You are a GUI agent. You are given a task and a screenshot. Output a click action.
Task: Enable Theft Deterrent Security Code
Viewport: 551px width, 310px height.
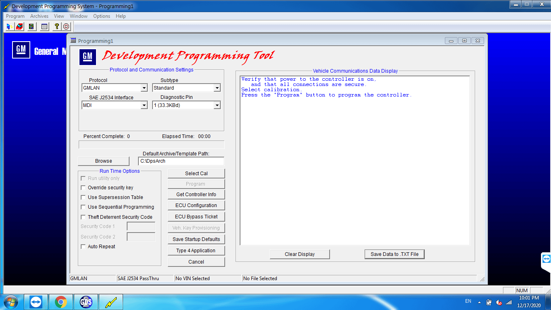click(x=83, y=217)
